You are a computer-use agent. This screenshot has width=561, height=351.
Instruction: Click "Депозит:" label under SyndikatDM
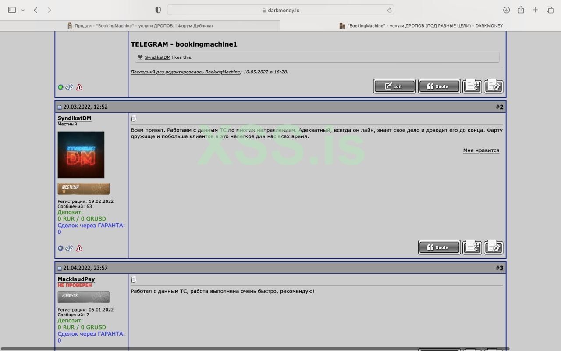point(70,212)
